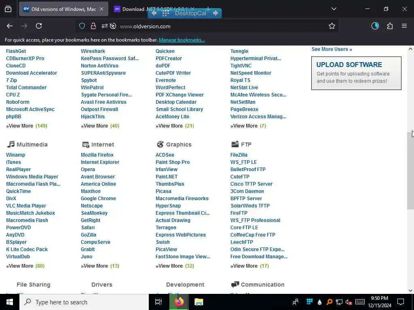
Task: Expand View More (80) multimedia software
Action: pos(25,266)
